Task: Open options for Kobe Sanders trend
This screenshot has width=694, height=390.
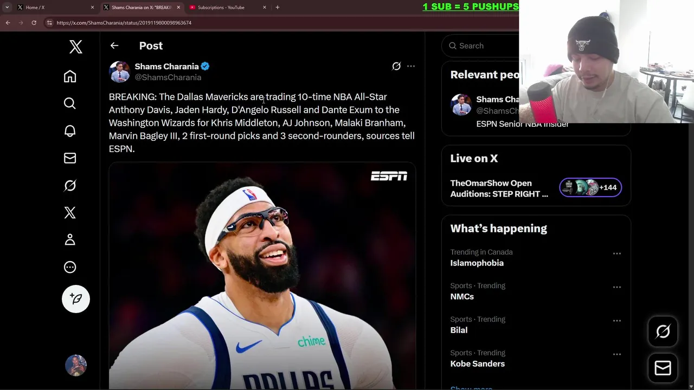Action: pos(617,354)
